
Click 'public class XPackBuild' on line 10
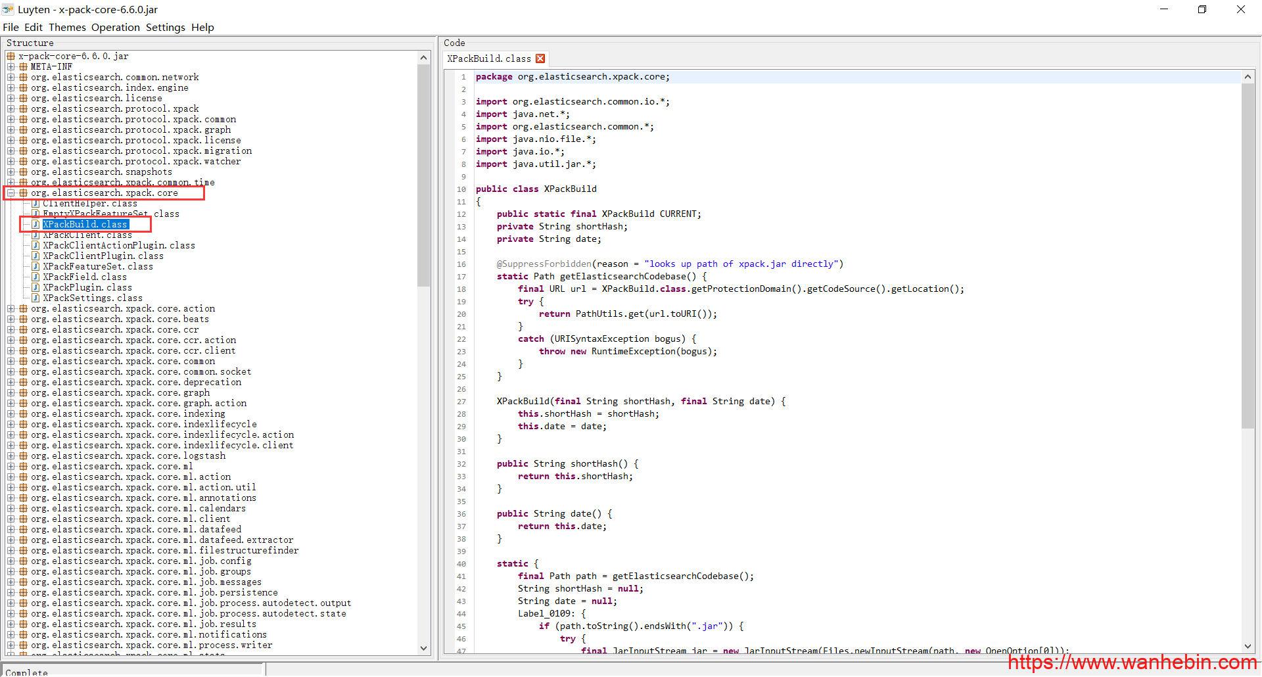536,189
